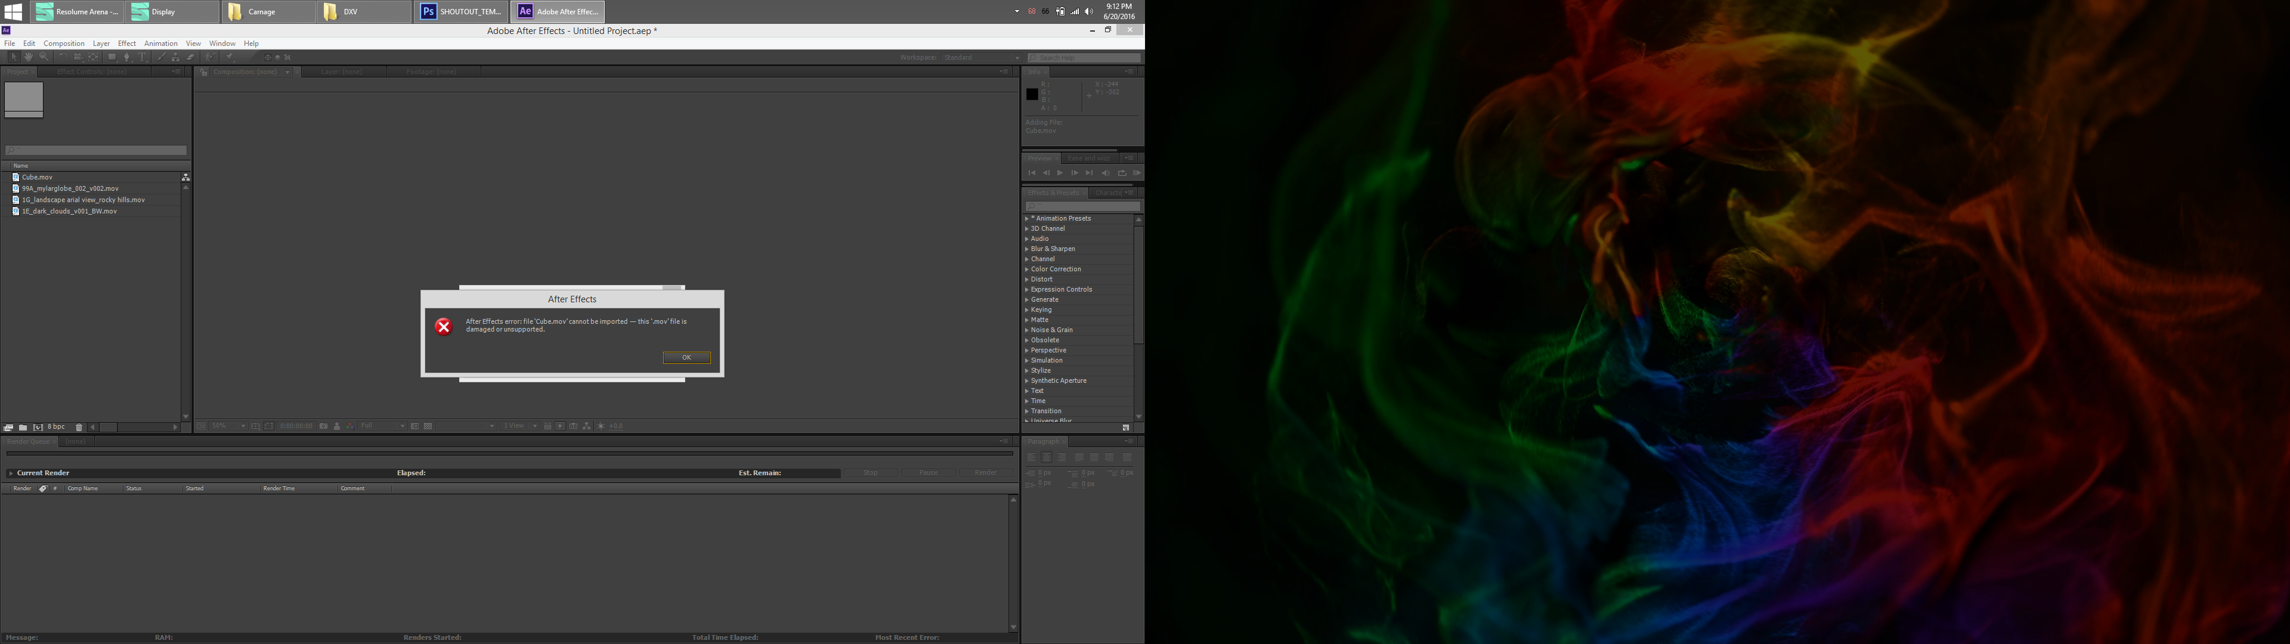Click the Project panel trash icon
The width and height of the screenshot is (2290, 644).
click(79, 427)
